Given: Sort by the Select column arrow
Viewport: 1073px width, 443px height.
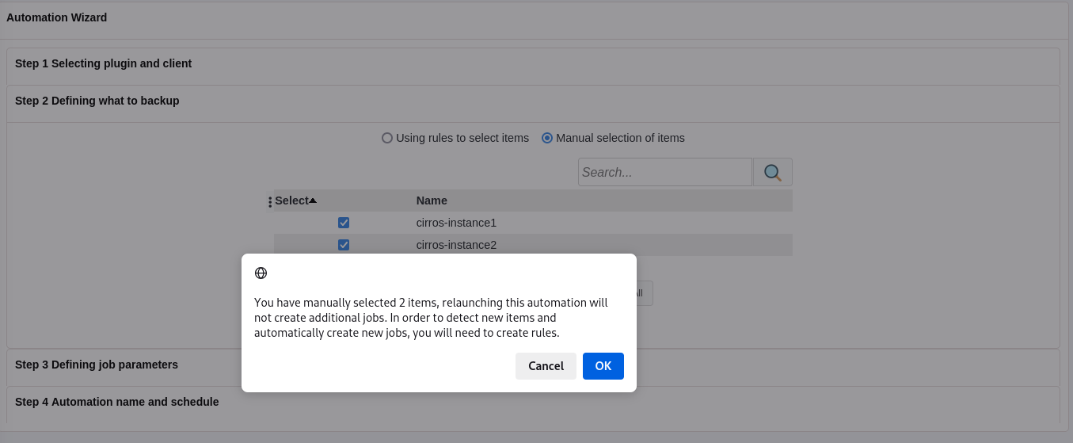Looking at the screenshot, I should (x=313, y=200).
